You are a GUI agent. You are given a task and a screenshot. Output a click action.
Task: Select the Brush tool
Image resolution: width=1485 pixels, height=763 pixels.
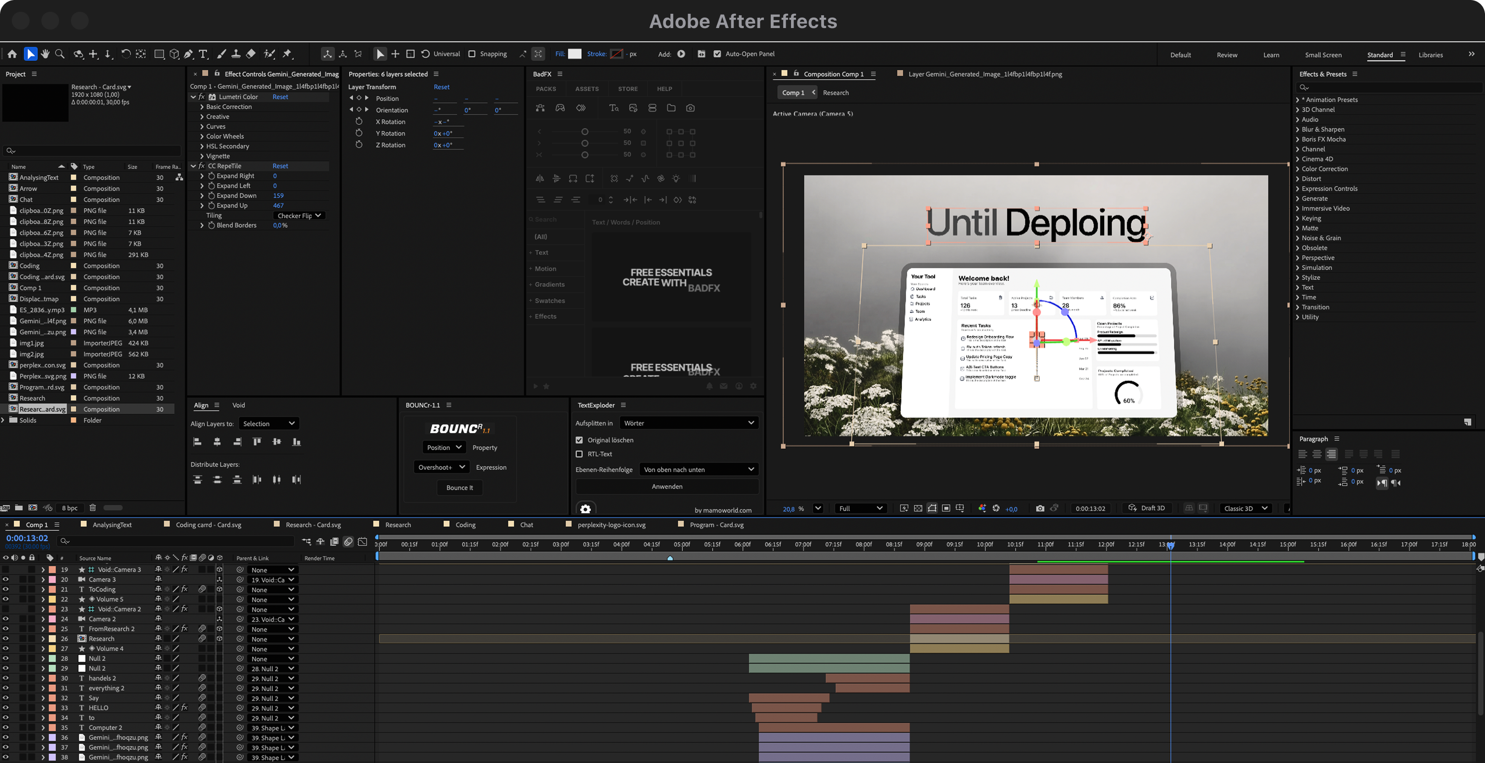[221, 54]
